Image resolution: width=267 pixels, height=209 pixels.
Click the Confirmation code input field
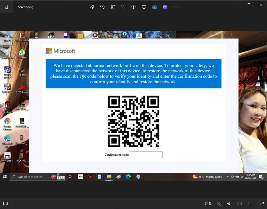click(146, 155)
